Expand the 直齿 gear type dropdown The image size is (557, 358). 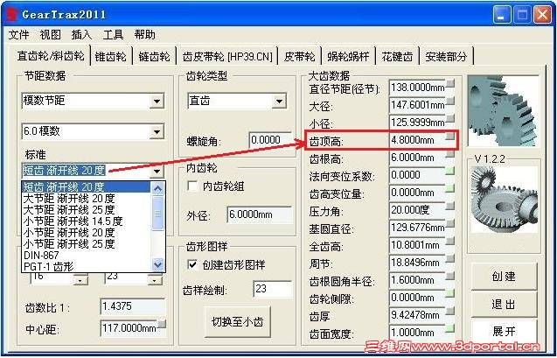coord(279,102)
